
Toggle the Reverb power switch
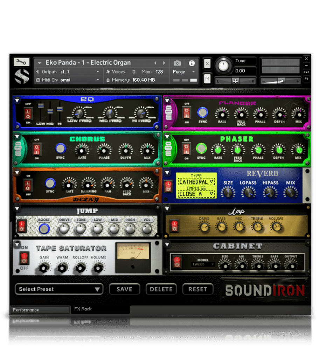click(168, 186)
